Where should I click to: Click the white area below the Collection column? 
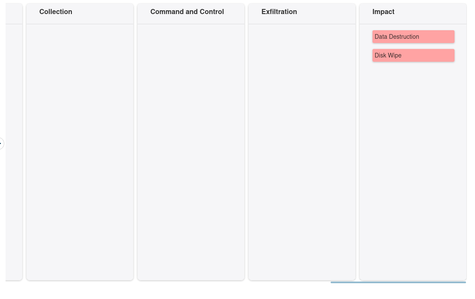point(80,290)
